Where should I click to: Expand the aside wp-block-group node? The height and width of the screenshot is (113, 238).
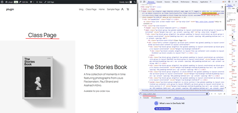[149, 82]
